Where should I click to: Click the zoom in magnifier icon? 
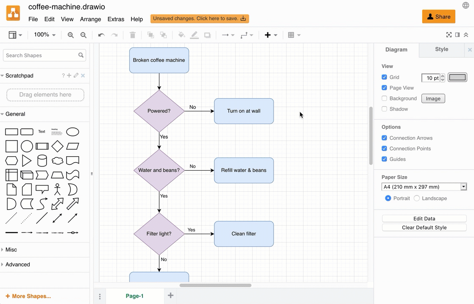coord(70,35)
